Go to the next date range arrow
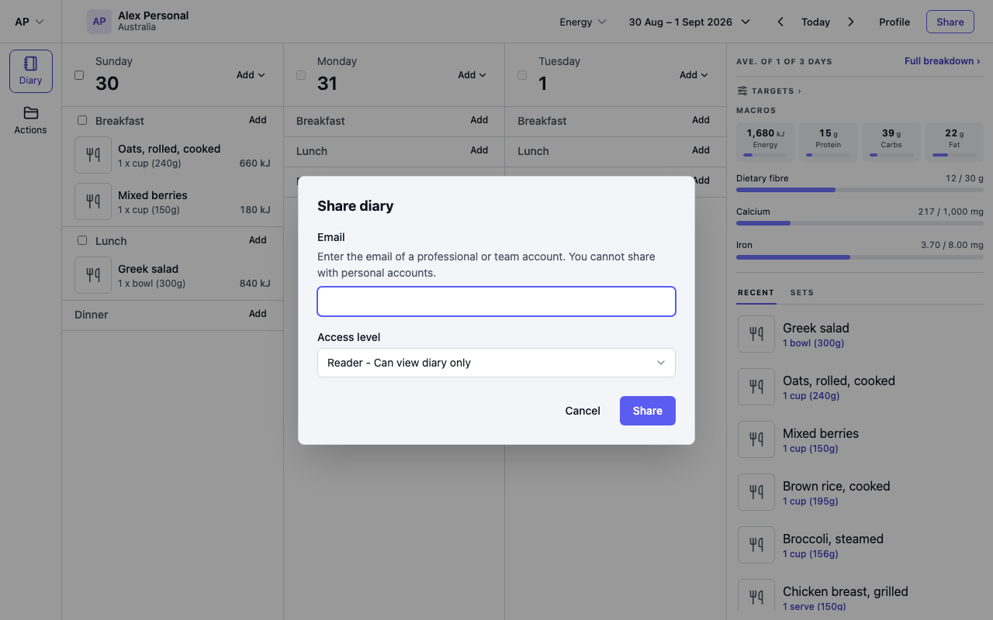Viewport: 993px width, 620px height. click(x=851, y=22)
